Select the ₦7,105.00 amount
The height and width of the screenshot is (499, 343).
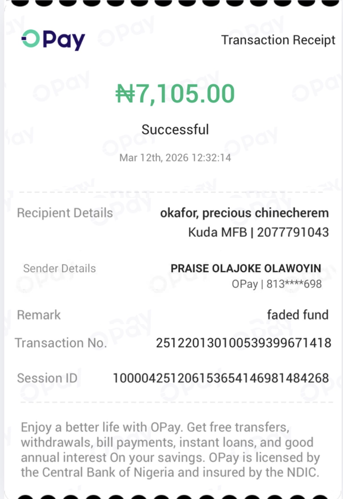(x=175, y=93)
